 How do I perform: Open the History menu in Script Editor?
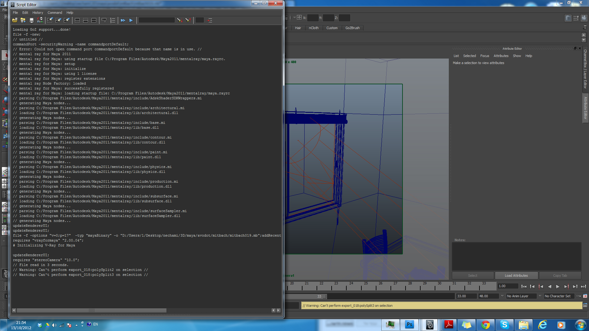[38, 13]
